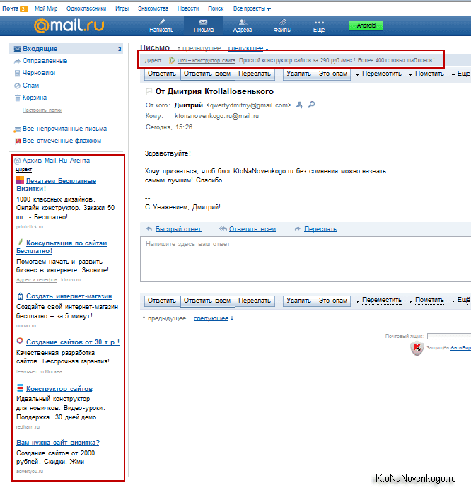Expand the lower Ещё dropdown
Viewport: 471px width, 495px height.
pos(460,301)
